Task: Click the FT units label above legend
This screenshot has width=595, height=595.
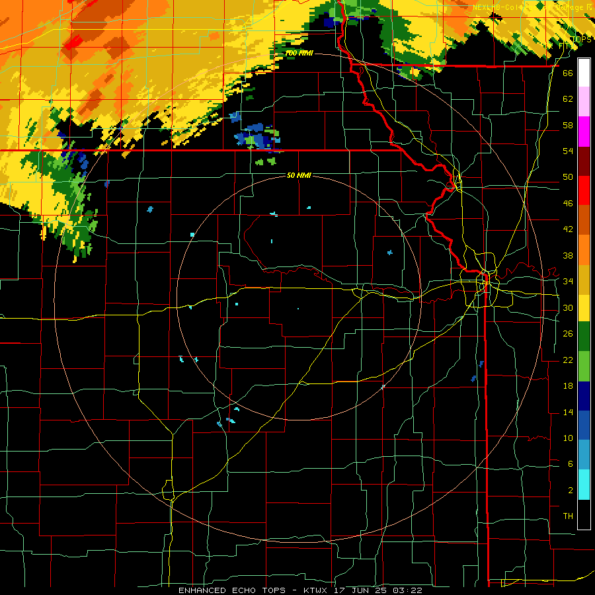Action: click(x=564, y=46)
